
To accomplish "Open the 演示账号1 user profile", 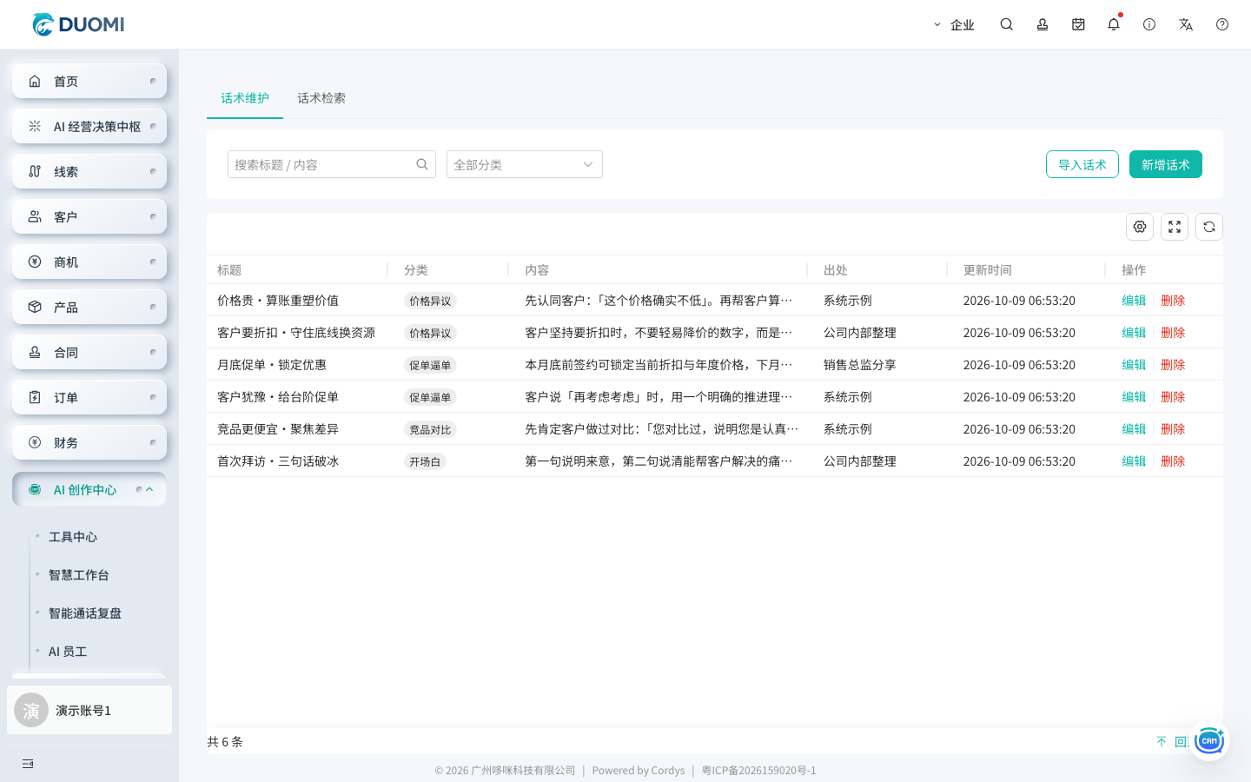I will click(89, 710).
